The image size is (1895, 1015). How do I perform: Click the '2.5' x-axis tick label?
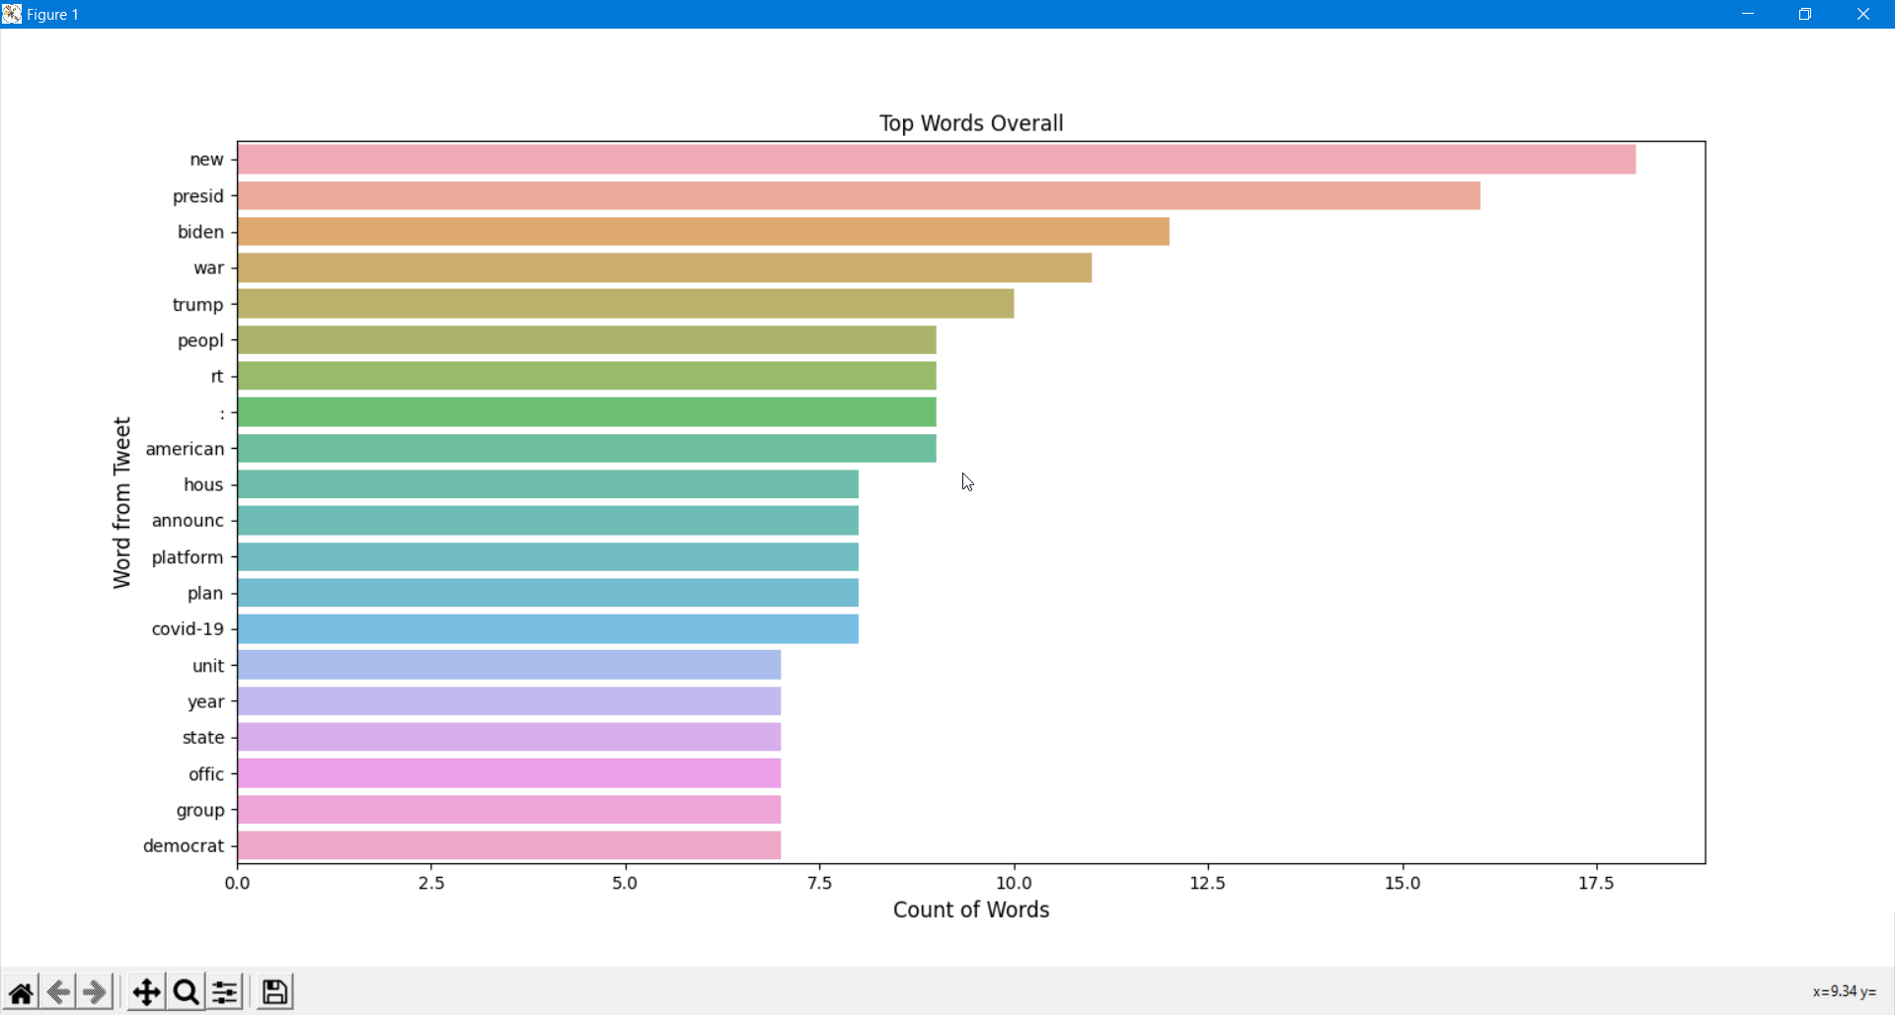pos(431,883)
